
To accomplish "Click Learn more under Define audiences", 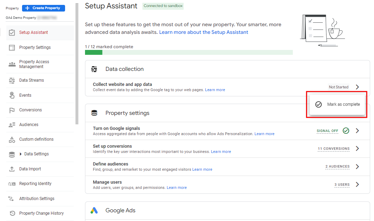I will (x=202, y=170).
